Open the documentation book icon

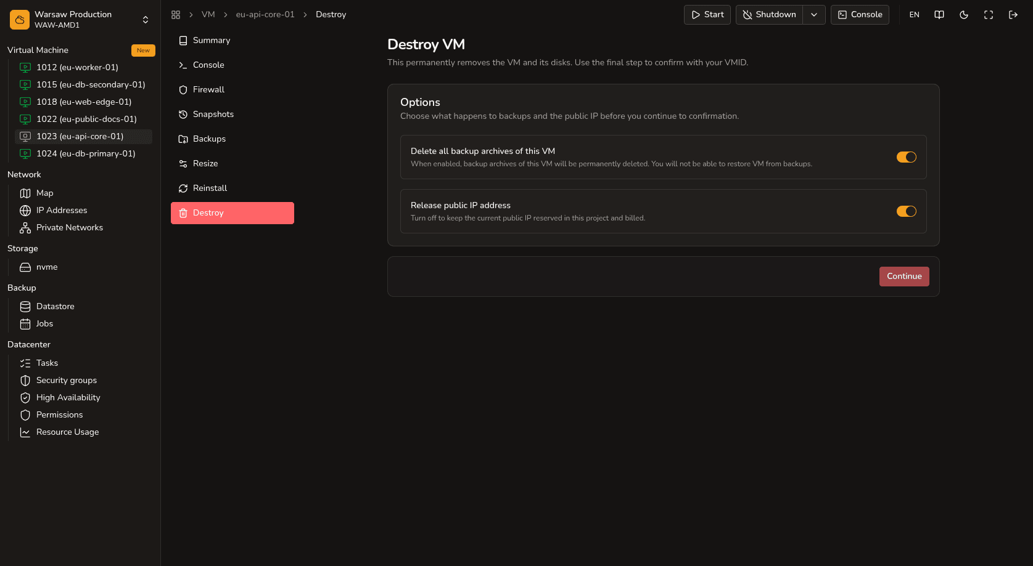[x=939, y=15]
